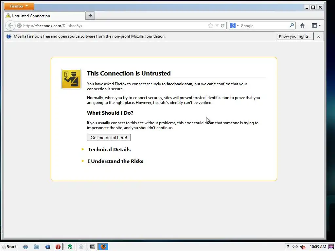The width and height of the screenshot is (335, 251).
Task: Click the search magnifier icon
Action: point(291,25)
